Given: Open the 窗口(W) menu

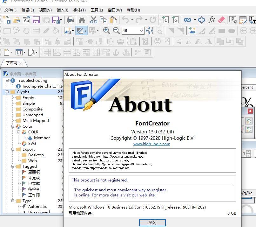Looking at the screenshot, I should 115,10.
